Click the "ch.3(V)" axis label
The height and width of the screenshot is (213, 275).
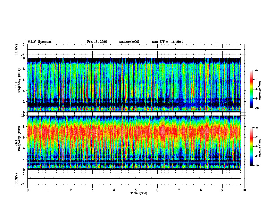(17, 179)
